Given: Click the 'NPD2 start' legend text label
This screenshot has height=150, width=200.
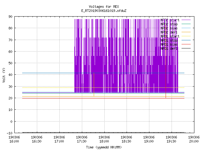Looking at the screenshot, I should pos(170,20).
